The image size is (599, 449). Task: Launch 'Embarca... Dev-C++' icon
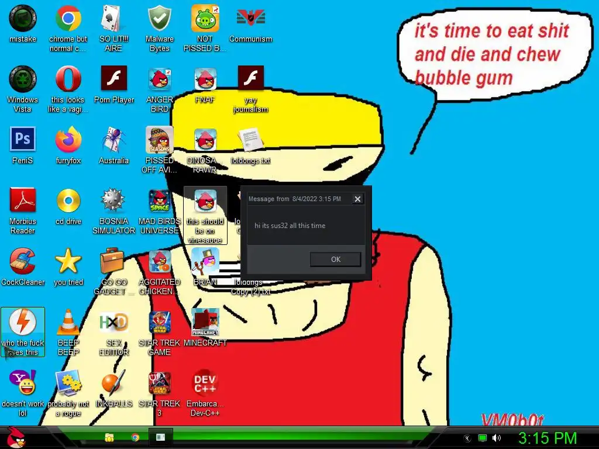point(205,393)
